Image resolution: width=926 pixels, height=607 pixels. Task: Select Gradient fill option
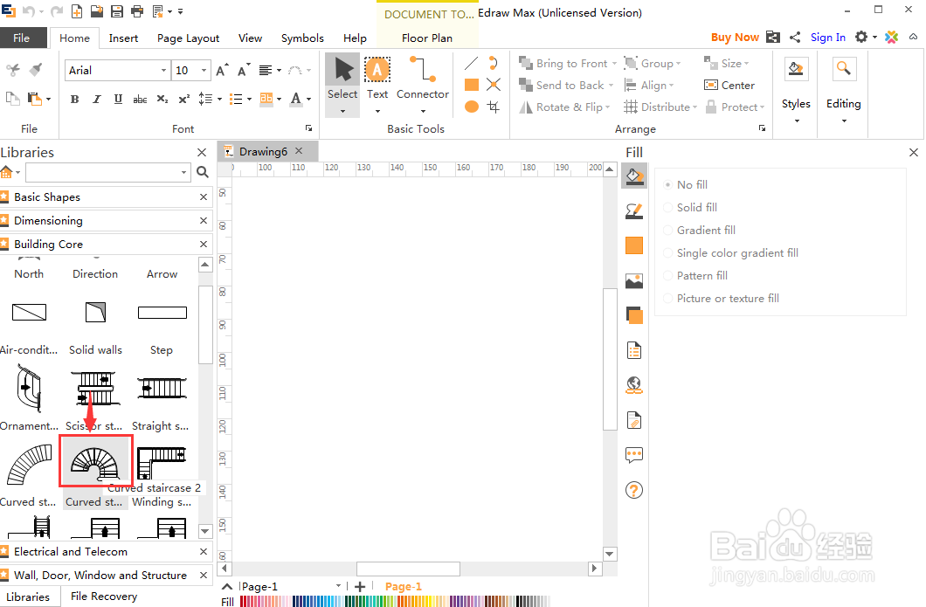click(699, 231)
